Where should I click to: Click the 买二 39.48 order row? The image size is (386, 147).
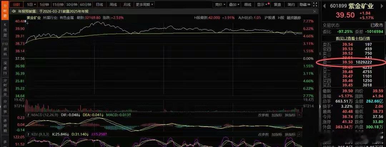353,72
